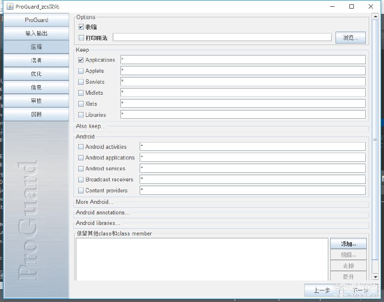Image resolution: width=384 pixels, height=302 pixels.
Task: Enable the 打印用法 checkbox
Action: click(x=81, y=38)
